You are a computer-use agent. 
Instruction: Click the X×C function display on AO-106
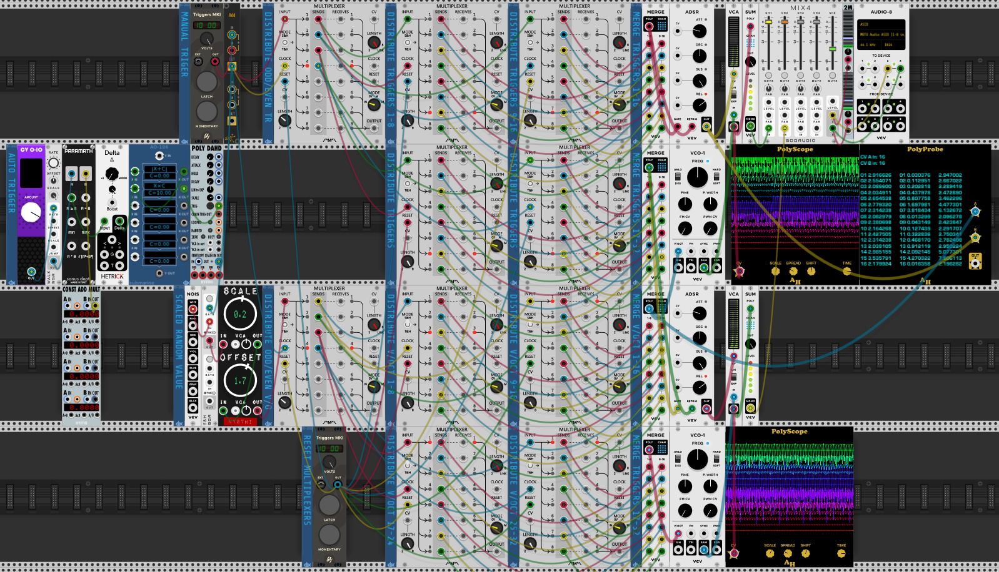[159, 185]
